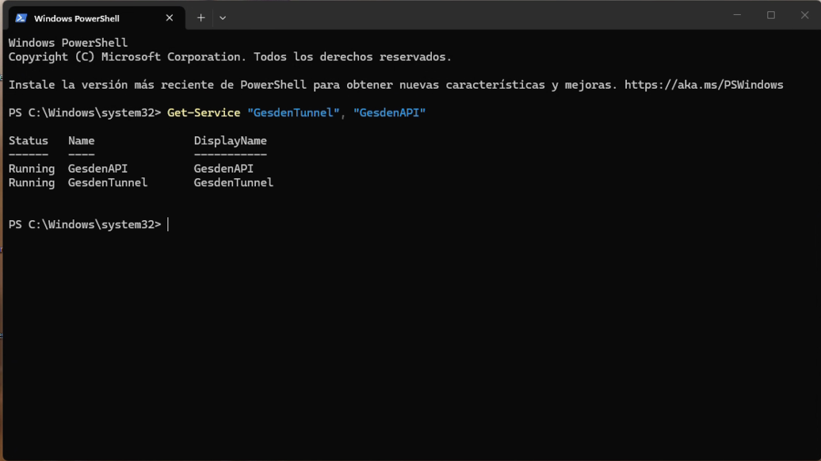821x461 pixels.
Task: Click the first-line "Windows PowerShell" banner text
Action: click(x=68, y=43)
